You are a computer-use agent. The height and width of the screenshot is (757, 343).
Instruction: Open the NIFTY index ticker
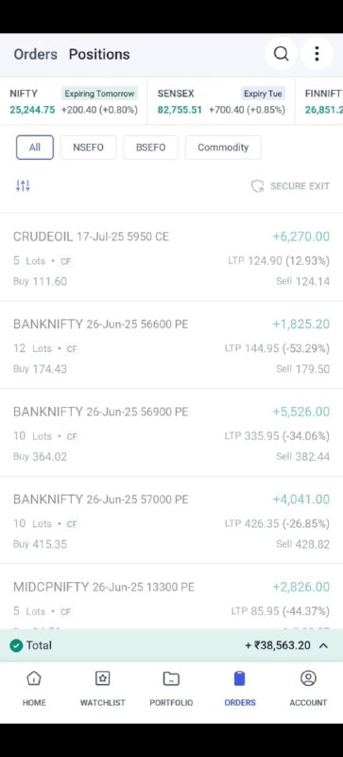coord(74,101)
